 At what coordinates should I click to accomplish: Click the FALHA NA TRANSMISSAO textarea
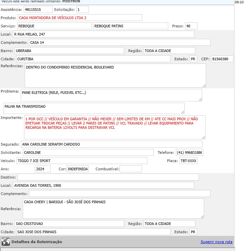[x=94, y=108]
